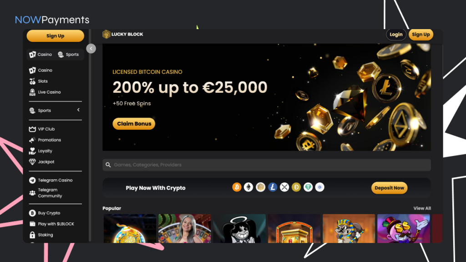The image size is (466, 262).
Task: Click the Deposit Now button
Action: [x=390, y=188]
